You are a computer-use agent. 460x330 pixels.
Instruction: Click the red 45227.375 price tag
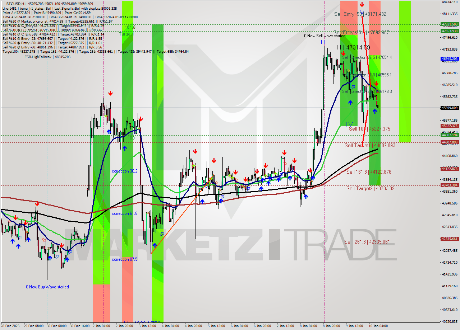[450, 126]
